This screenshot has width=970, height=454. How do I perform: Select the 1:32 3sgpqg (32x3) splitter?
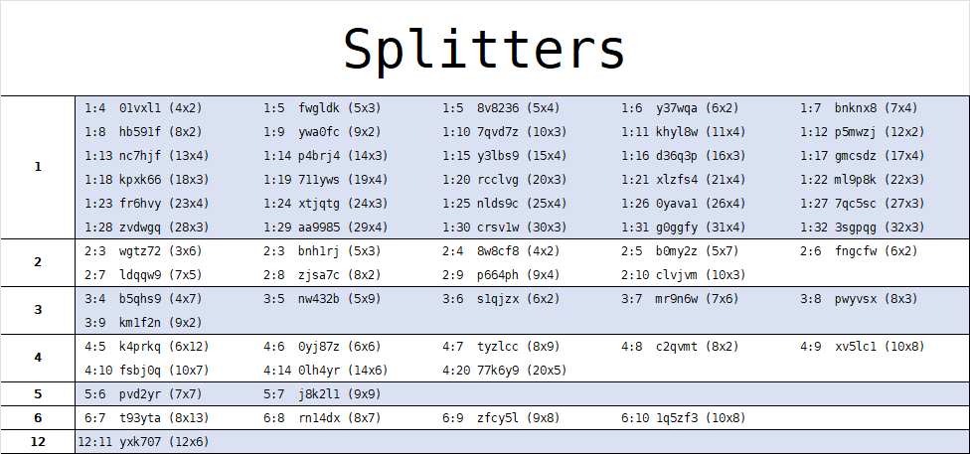(863, 227)
